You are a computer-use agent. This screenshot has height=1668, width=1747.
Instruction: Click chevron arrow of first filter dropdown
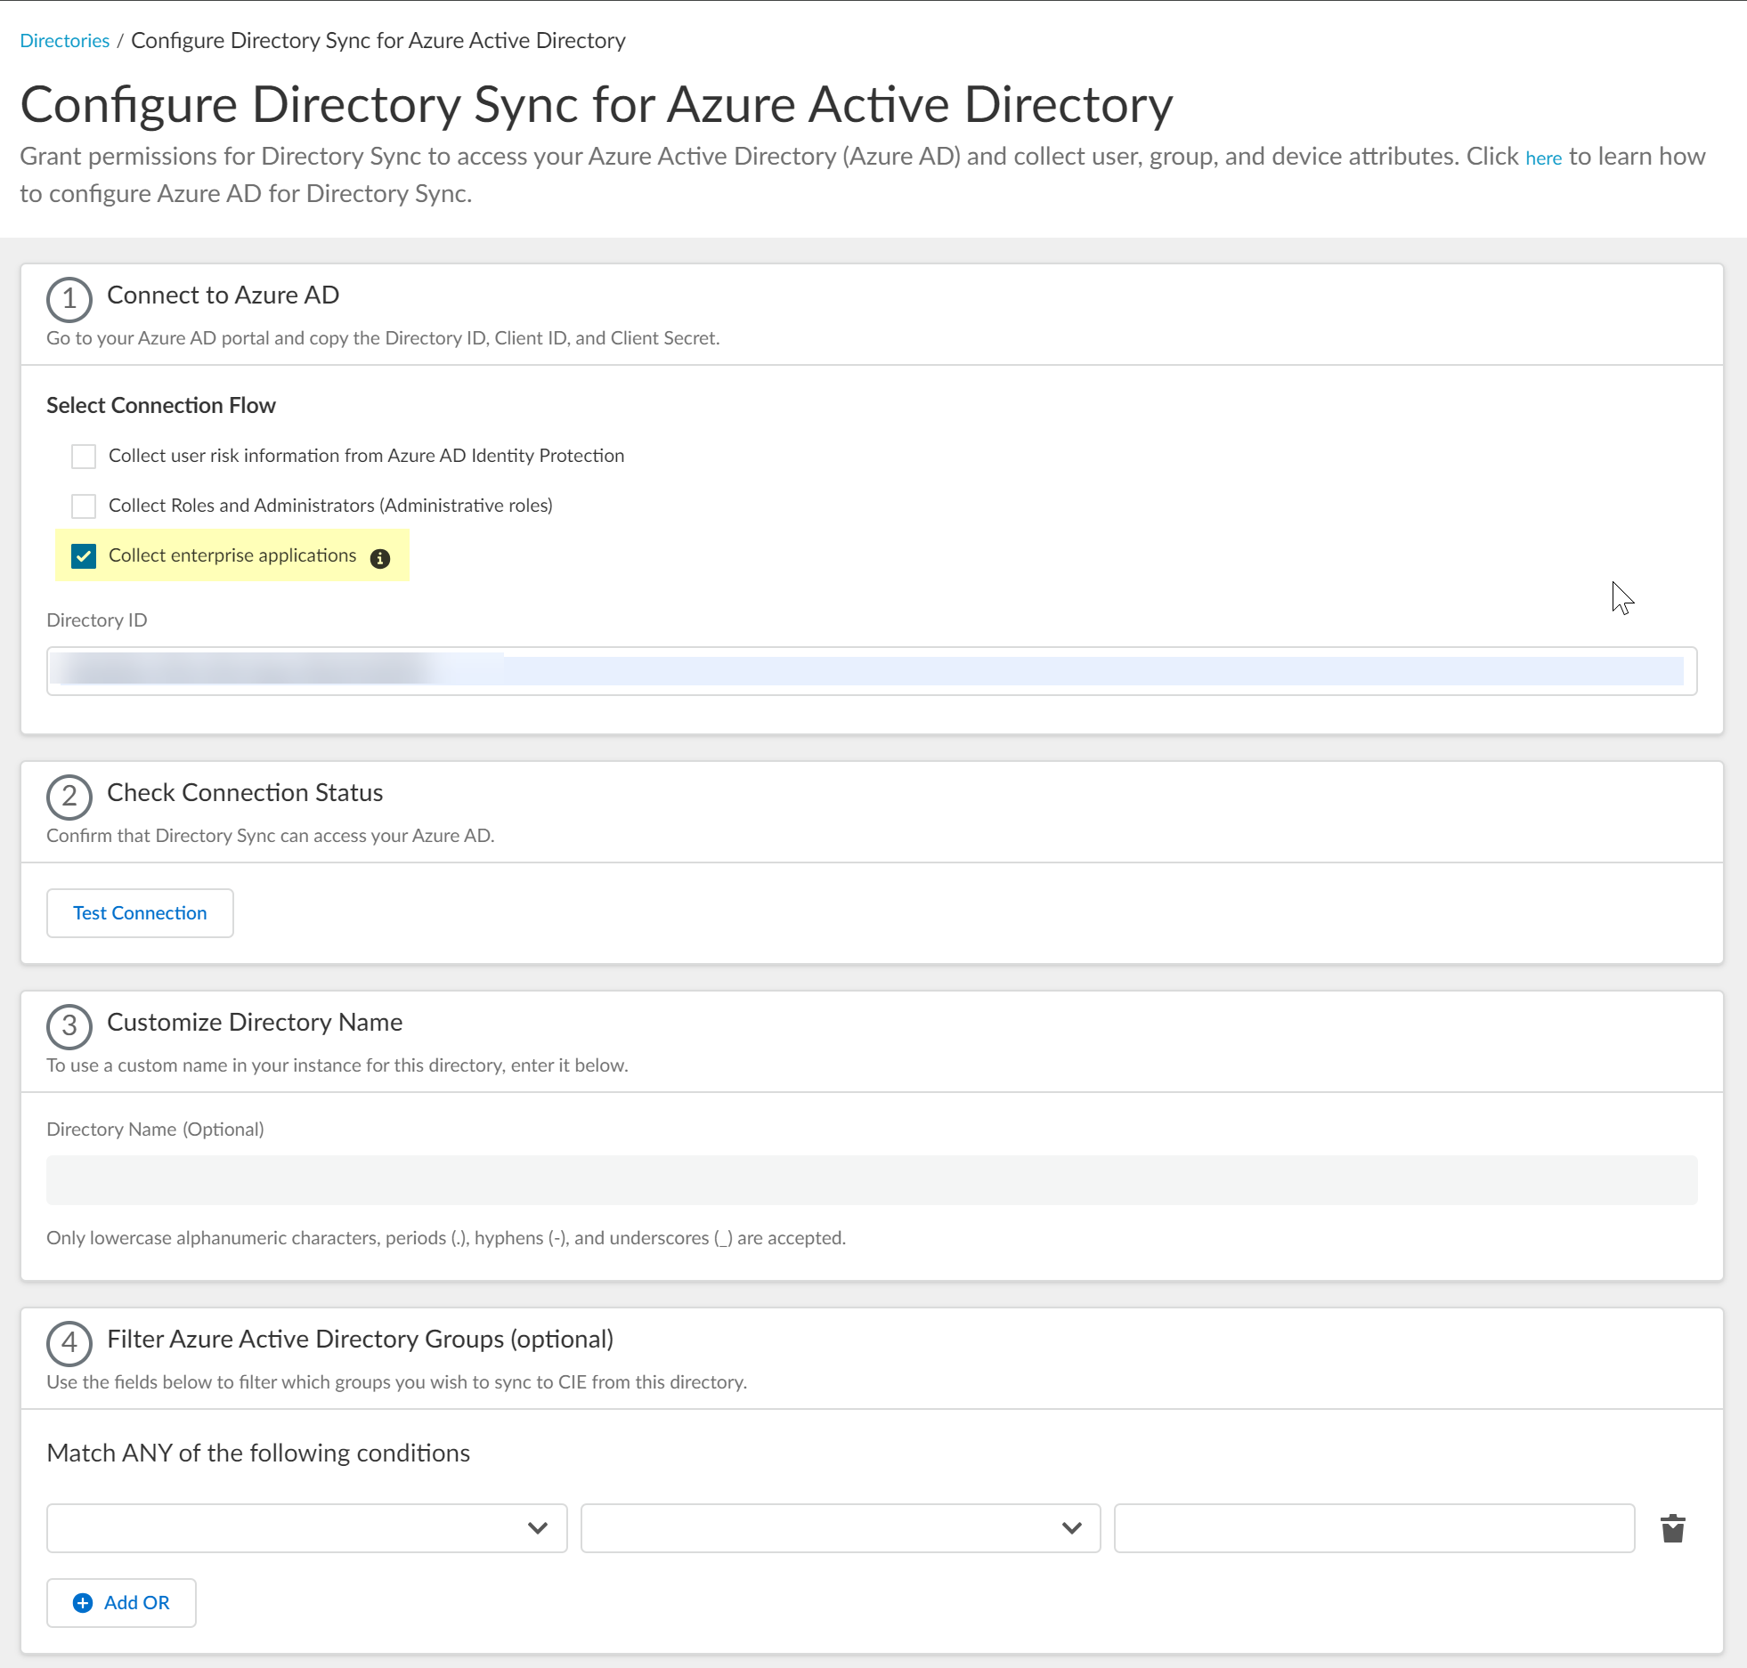[537, 1528]
